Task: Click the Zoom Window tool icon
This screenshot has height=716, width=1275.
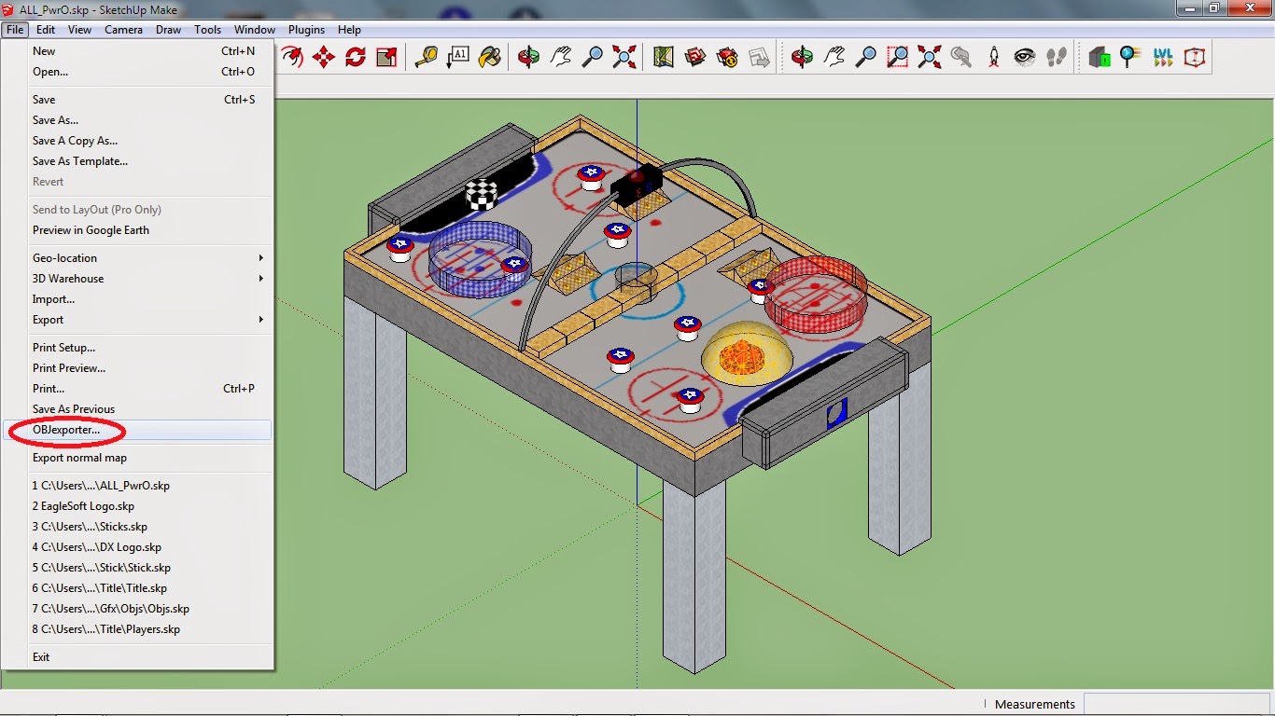Action: click(x=897, y=57)
